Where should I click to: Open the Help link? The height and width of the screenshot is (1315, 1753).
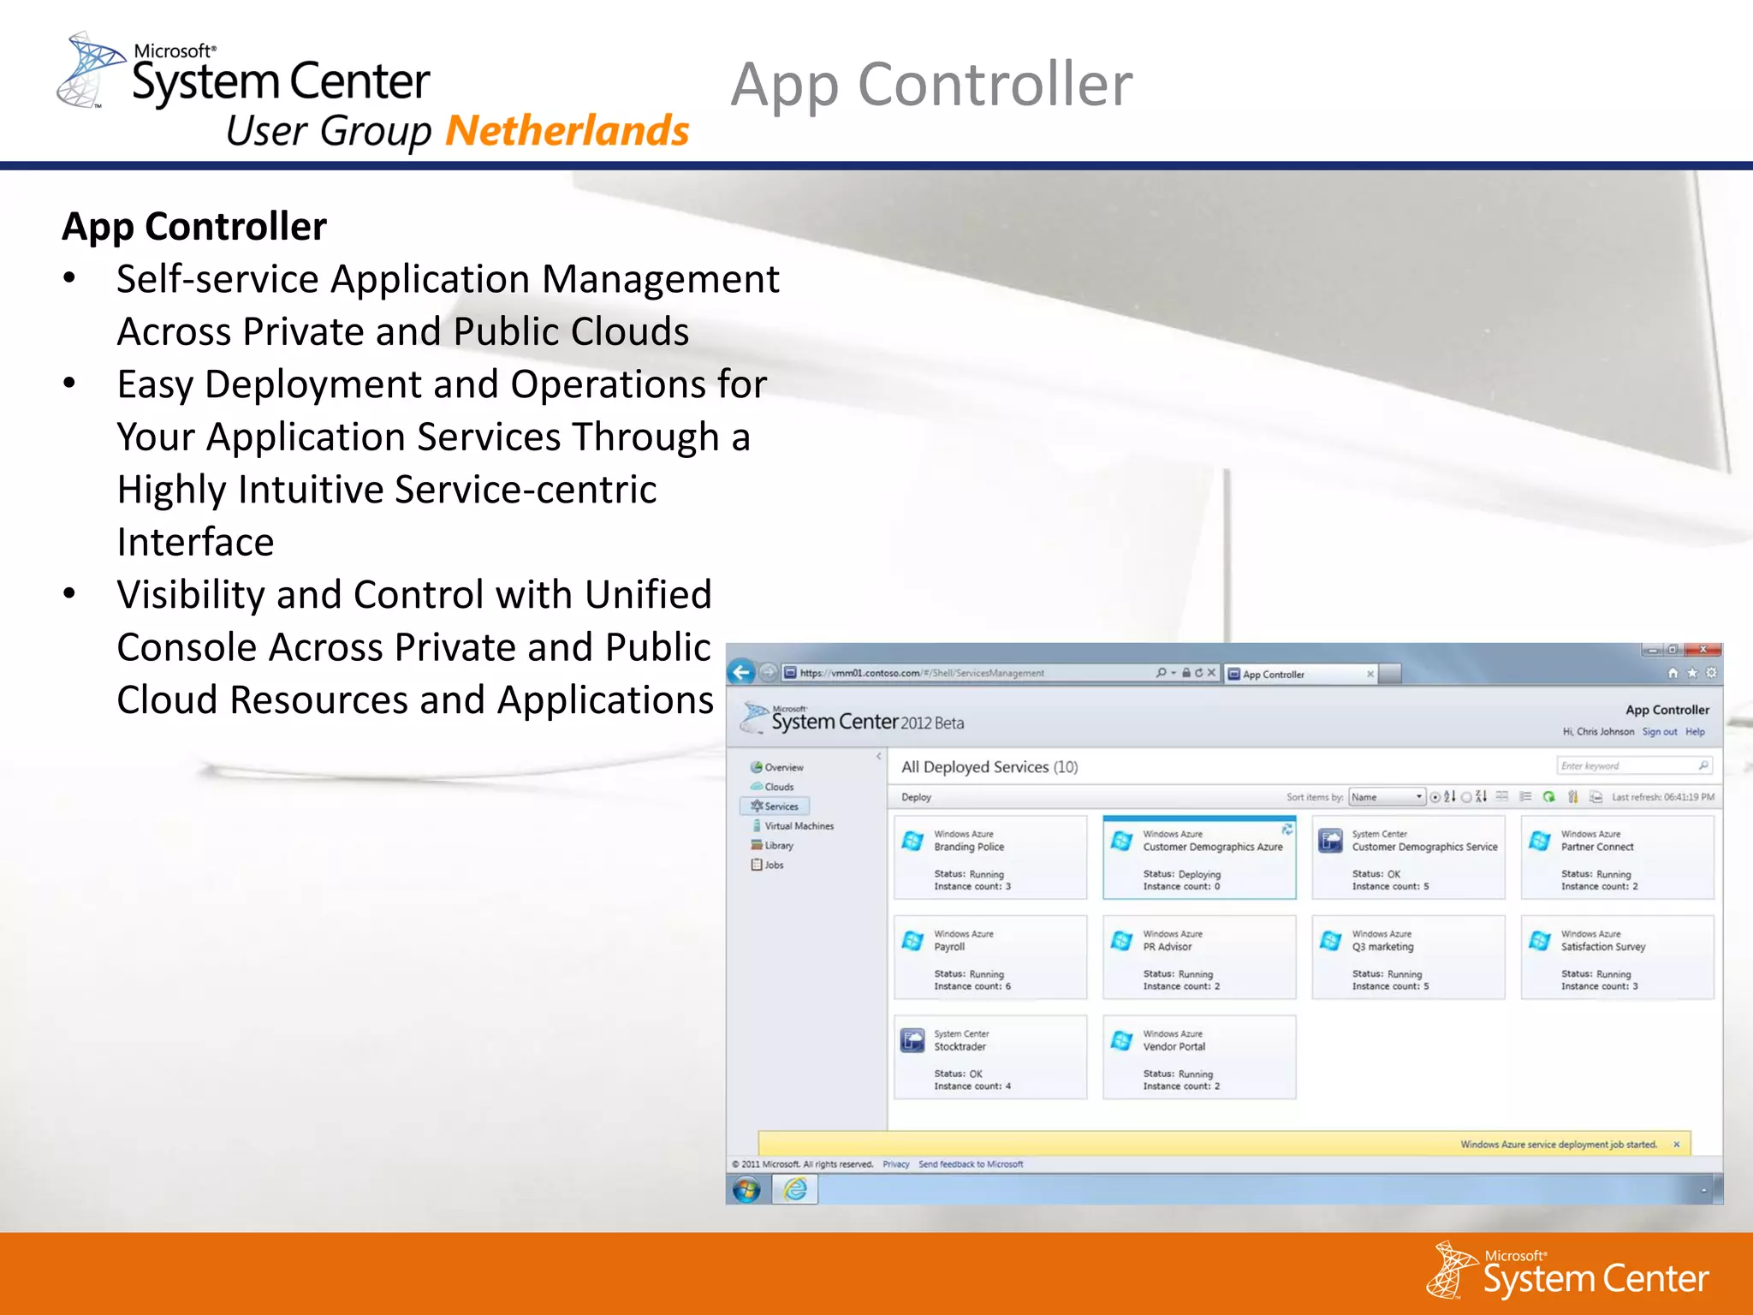click(1695, 732)
